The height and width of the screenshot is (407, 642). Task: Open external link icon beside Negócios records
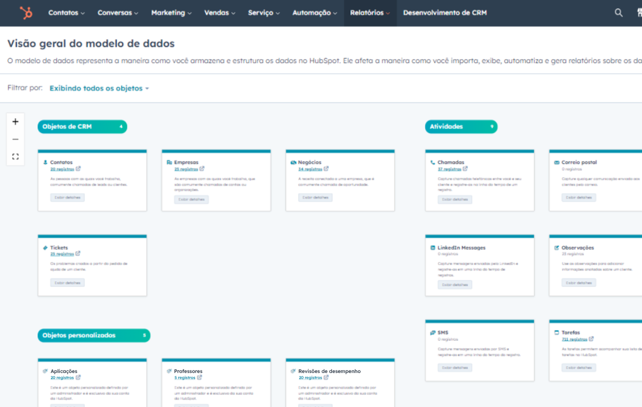[326, 169]
